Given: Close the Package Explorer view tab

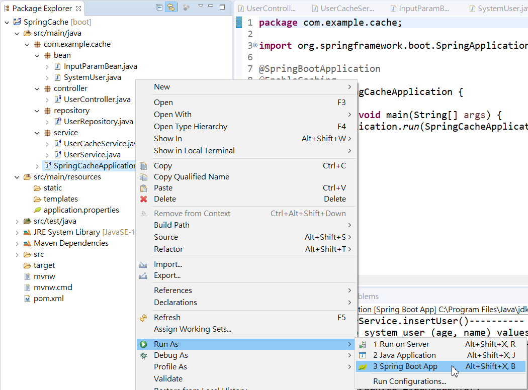Looking at the screenshot, I should 78,8.
